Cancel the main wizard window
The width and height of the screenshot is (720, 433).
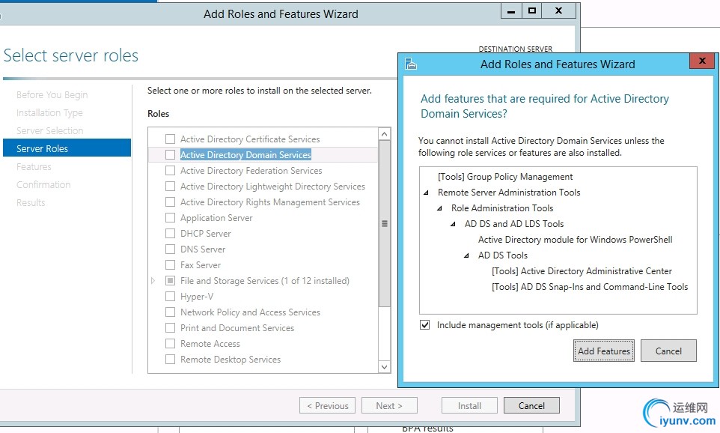click(x=531, y=405)
